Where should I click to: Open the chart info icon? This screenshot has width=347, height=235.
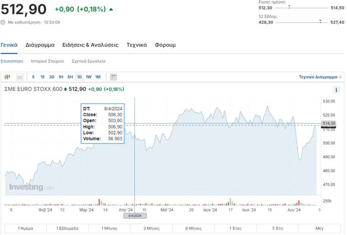(x=336, y=90)
